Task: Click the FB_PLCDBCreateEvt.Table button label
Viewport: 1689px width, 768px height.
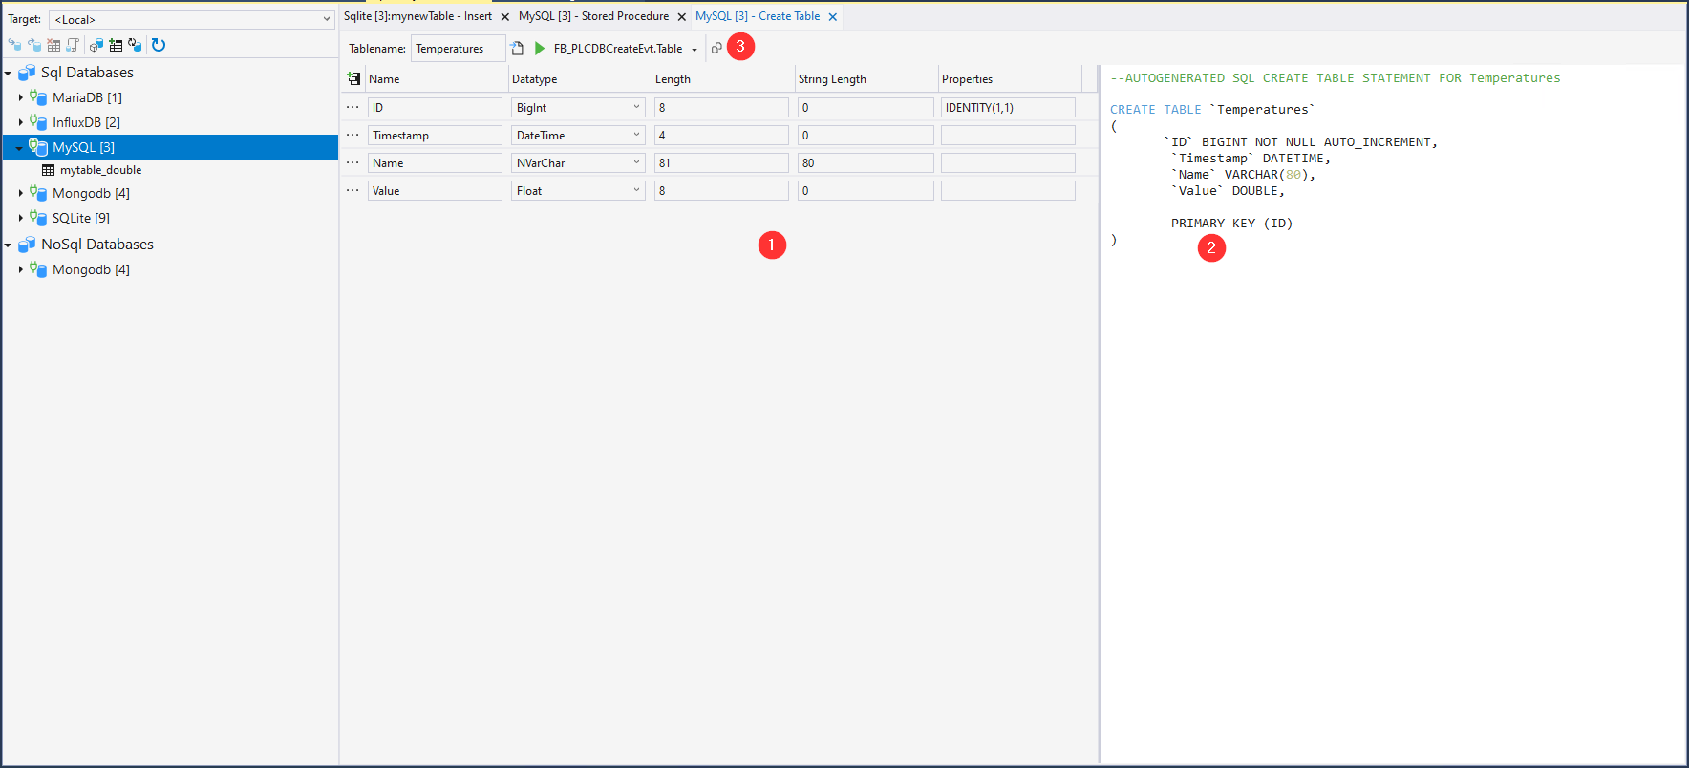Action: click(x=618, y=49)
